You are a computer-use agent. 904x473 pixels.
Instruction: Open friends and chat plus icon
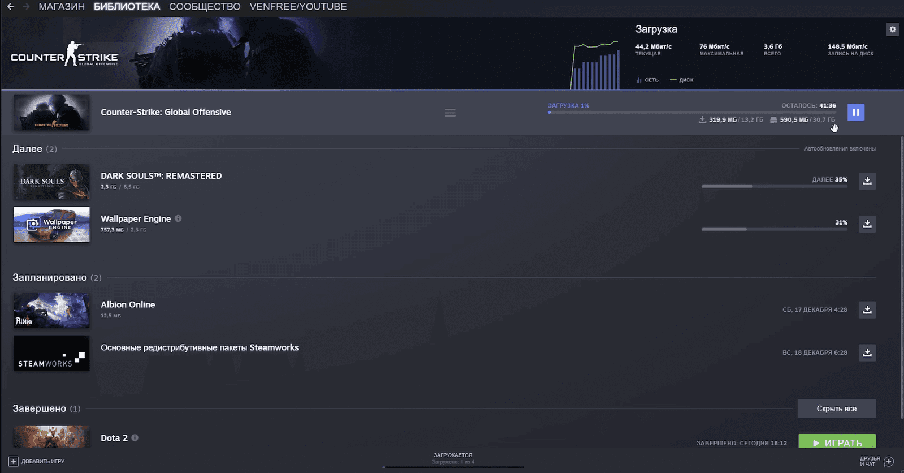coord(889,461)
